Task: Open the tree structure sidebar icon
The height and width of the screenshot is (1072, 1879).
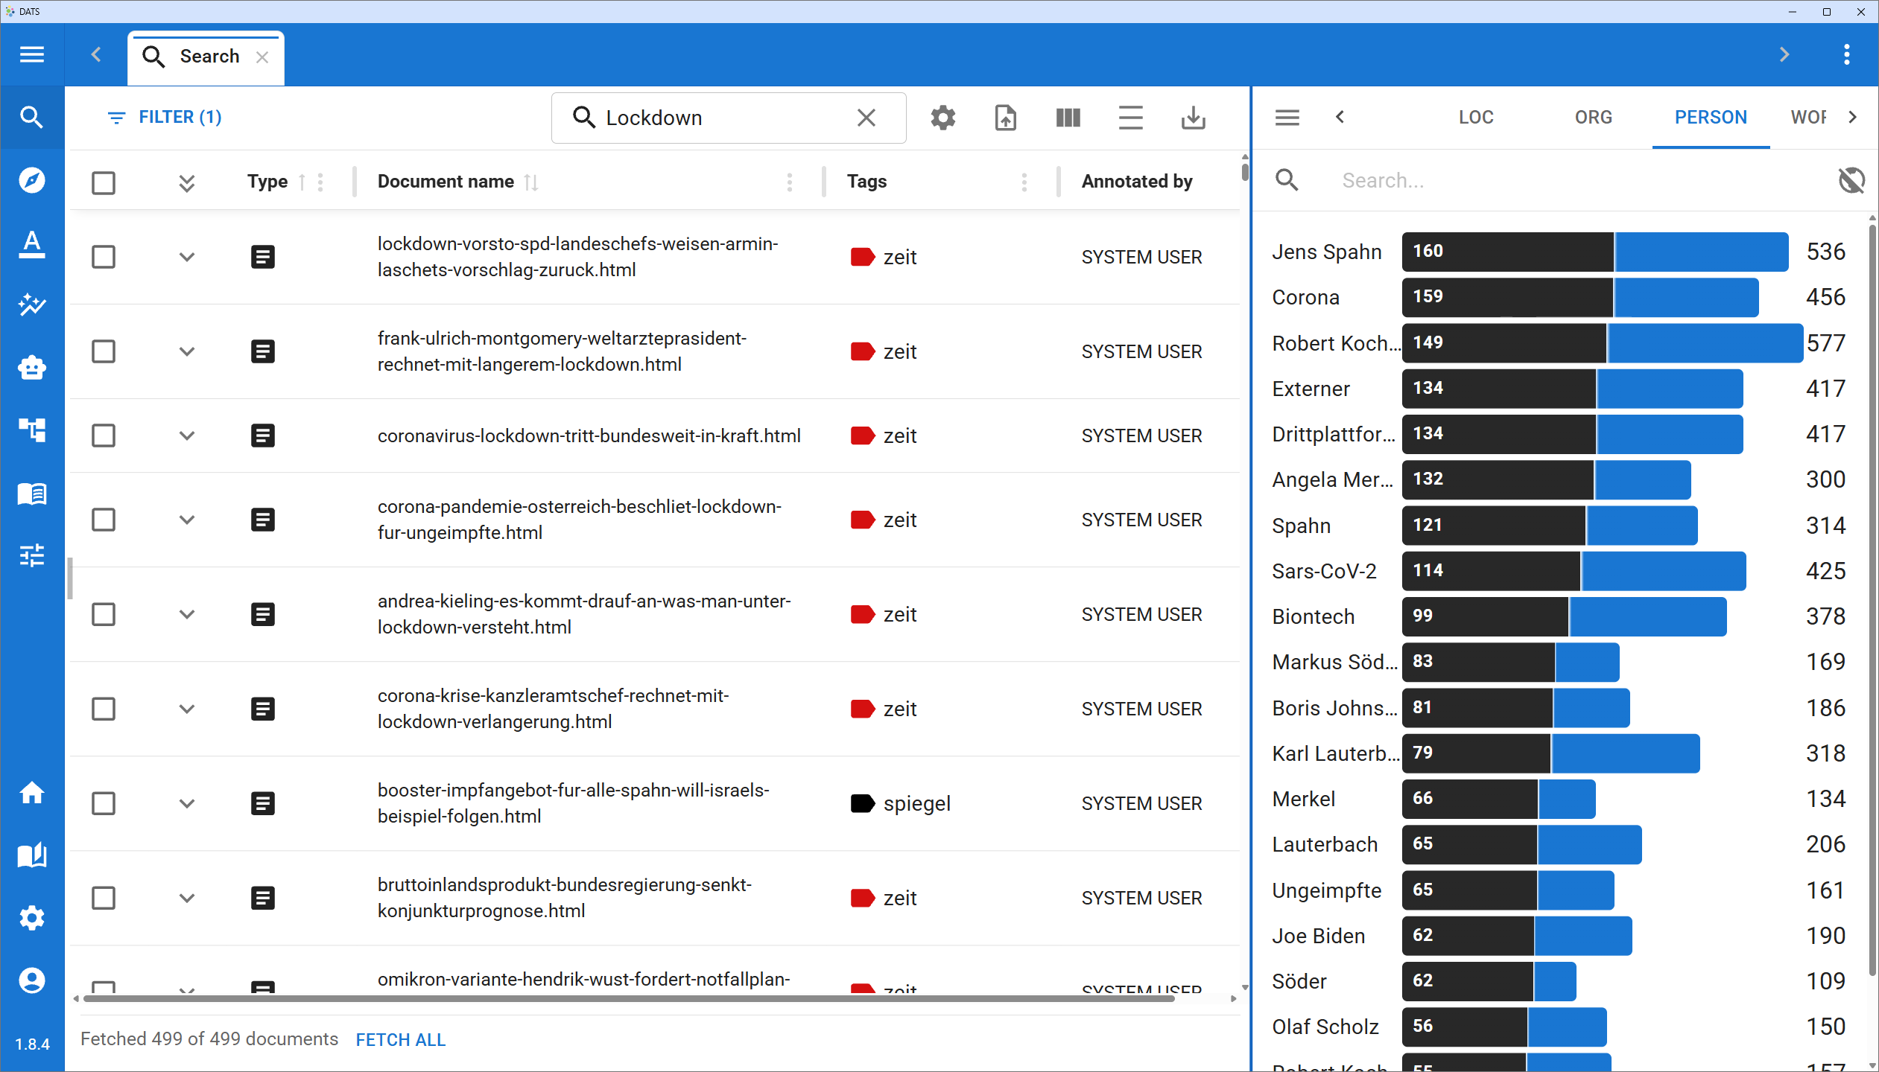Action: tap(32, 430)
